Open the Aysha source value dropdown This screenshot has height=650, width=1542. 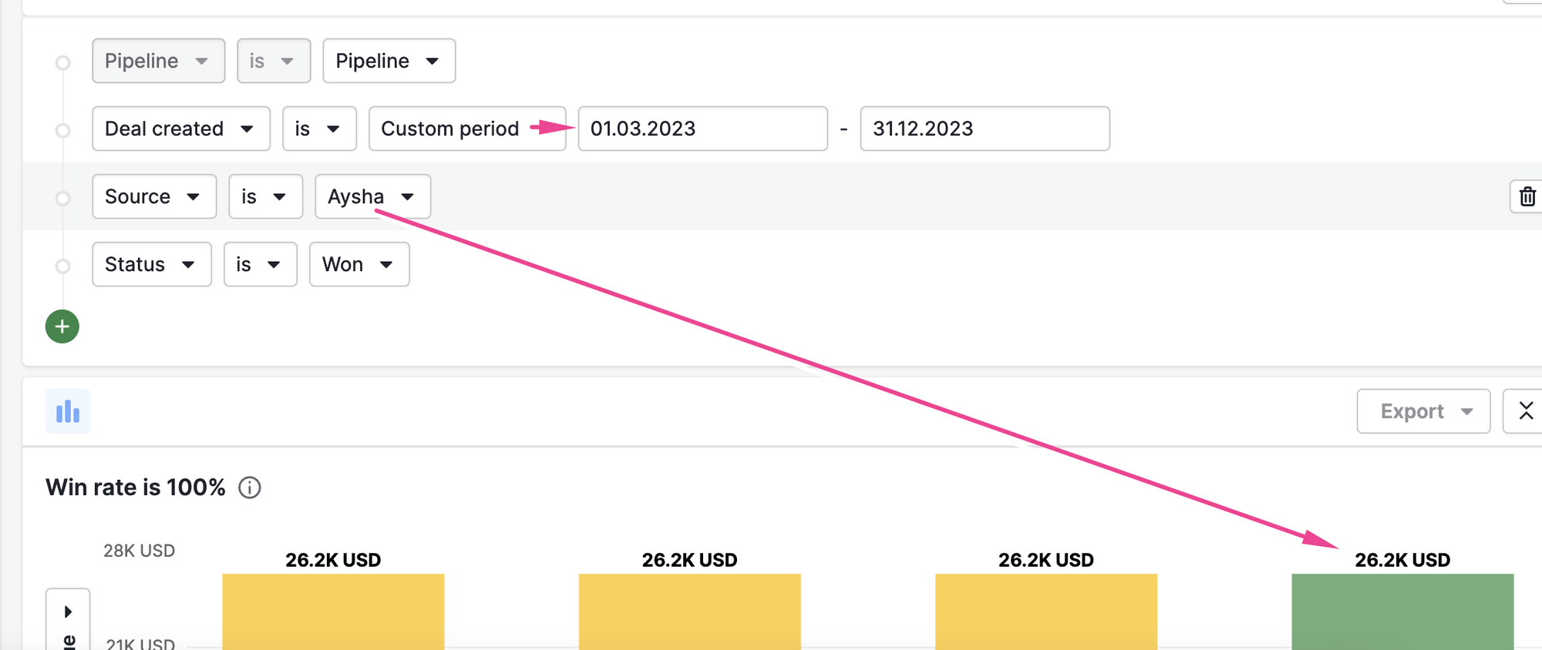pyautogui.click(x=372, y=196)
